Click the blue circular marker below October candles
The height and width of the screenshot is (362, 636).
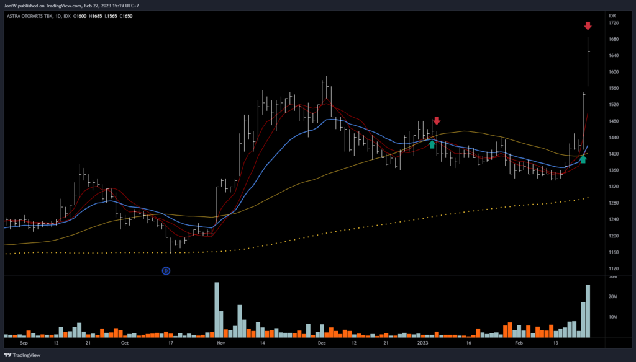click(166, 270)
